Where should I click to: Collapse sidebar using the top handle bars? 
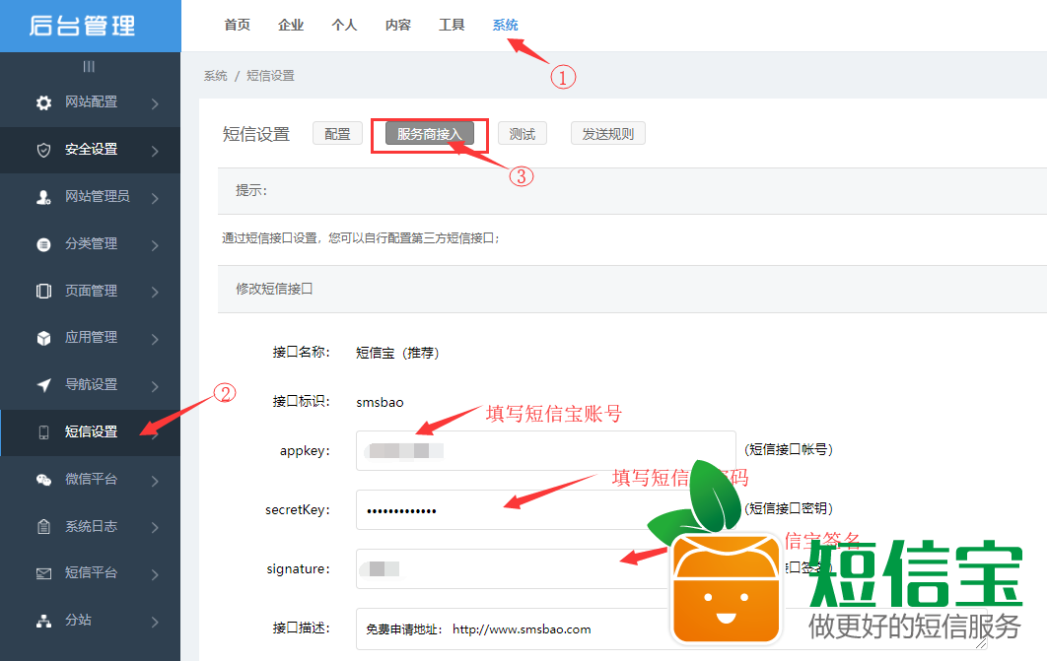[89, 66]
